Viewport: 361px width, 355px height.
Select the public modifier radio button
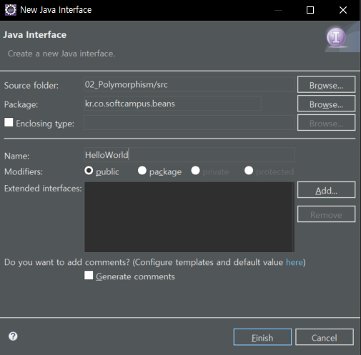point(89,171)
